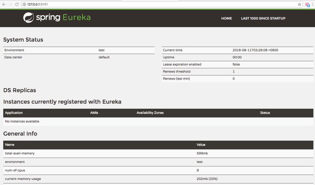Click the num-of-cpus row name
The width and height of the screenshot is (315, 185).
(x=15, y=170)
